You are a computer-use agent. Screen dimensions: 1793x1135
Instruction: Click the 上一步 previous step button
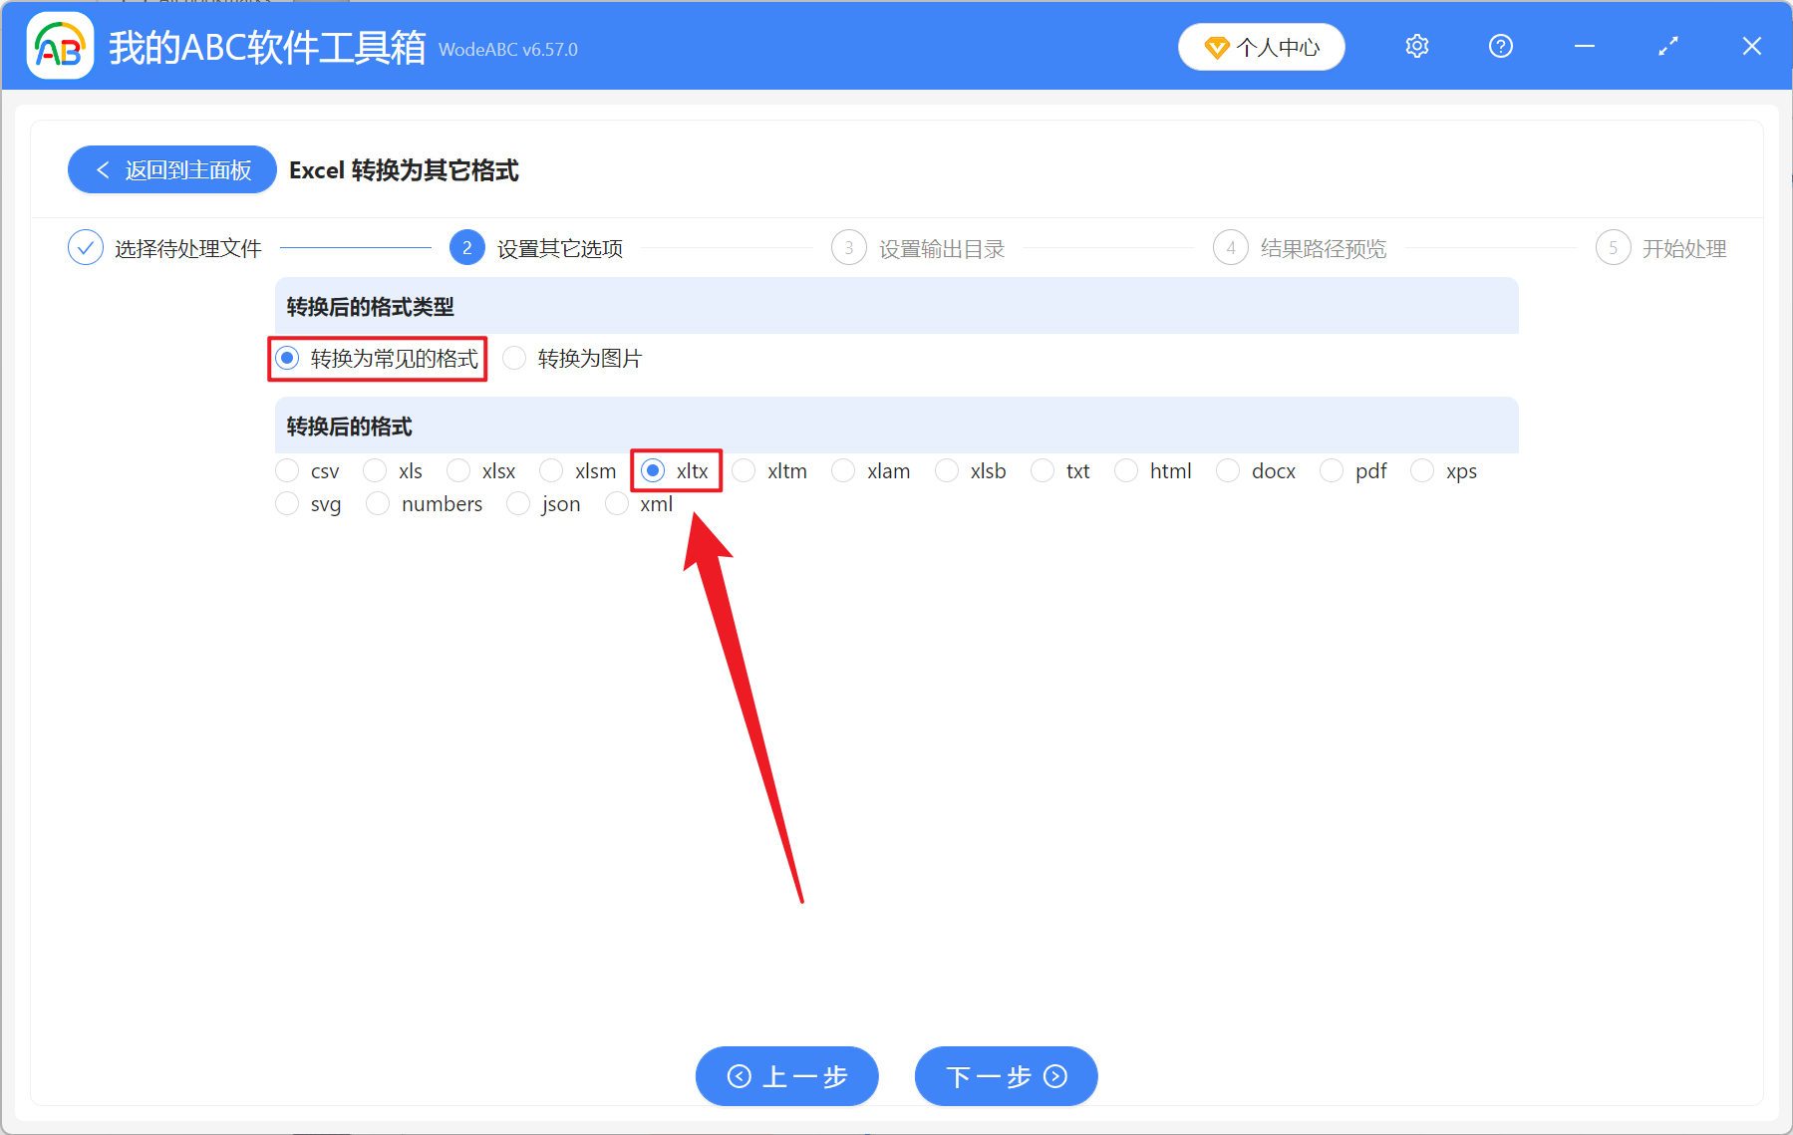(x=786, y=1076)
